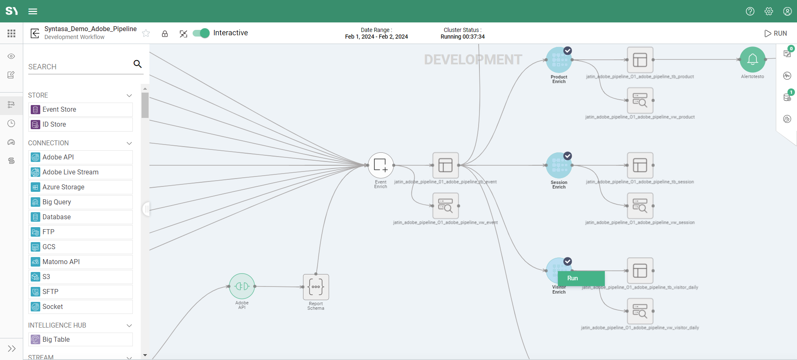Toggle the Interactive mode switch
Viewport: 797px width, 360px height.
[201, 33]
